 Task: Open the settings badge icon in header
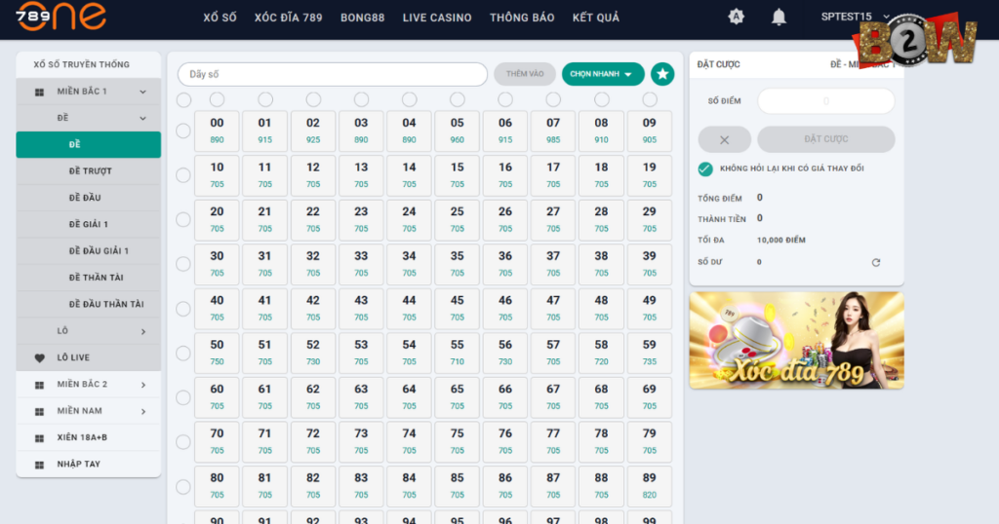[736, 18]
